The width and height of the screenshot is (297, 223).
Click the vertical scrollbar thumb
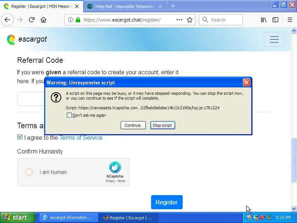294,160
